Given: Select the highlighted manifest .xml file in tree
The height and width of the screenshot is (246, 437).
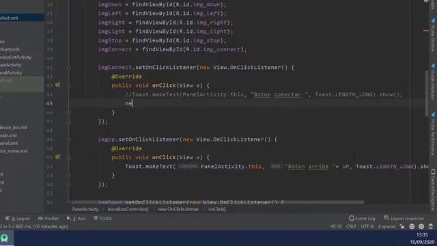Looking at the screenshot, I should 22,18.
